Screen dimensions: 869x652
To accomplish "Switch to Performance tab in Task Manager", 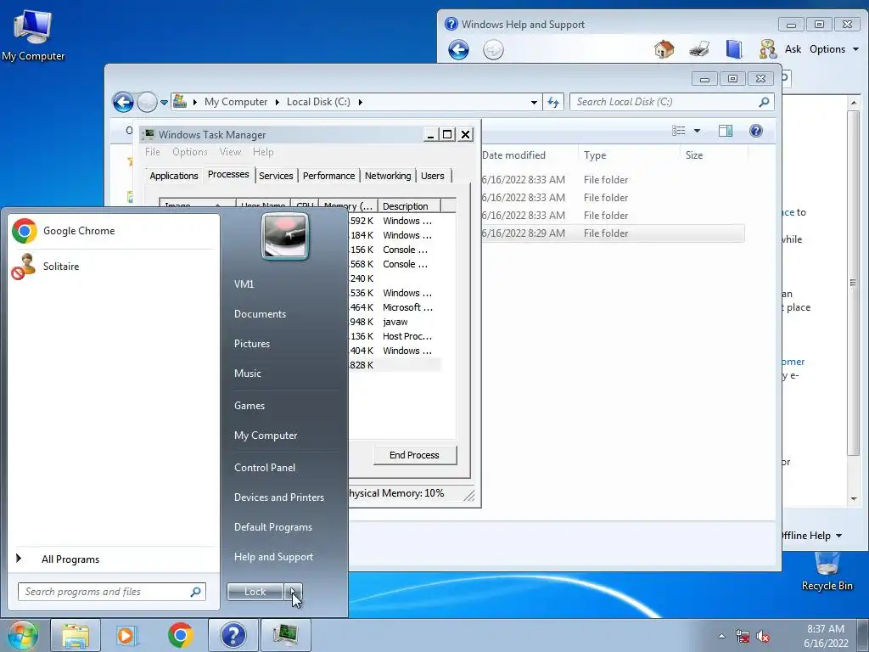I will click(x=328, y=176).
